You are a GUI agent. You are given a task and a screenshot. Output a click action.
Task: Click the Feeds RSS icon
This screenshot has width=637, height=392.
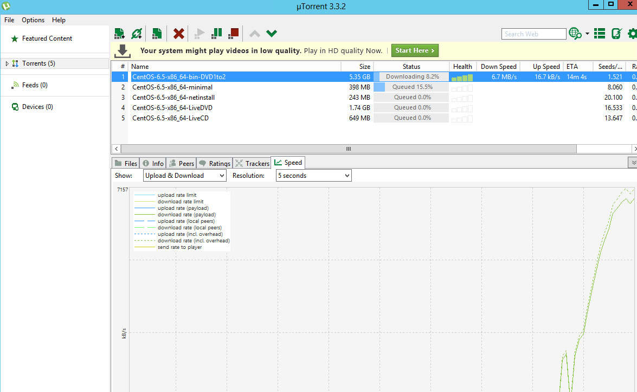(x=15, y=85)
